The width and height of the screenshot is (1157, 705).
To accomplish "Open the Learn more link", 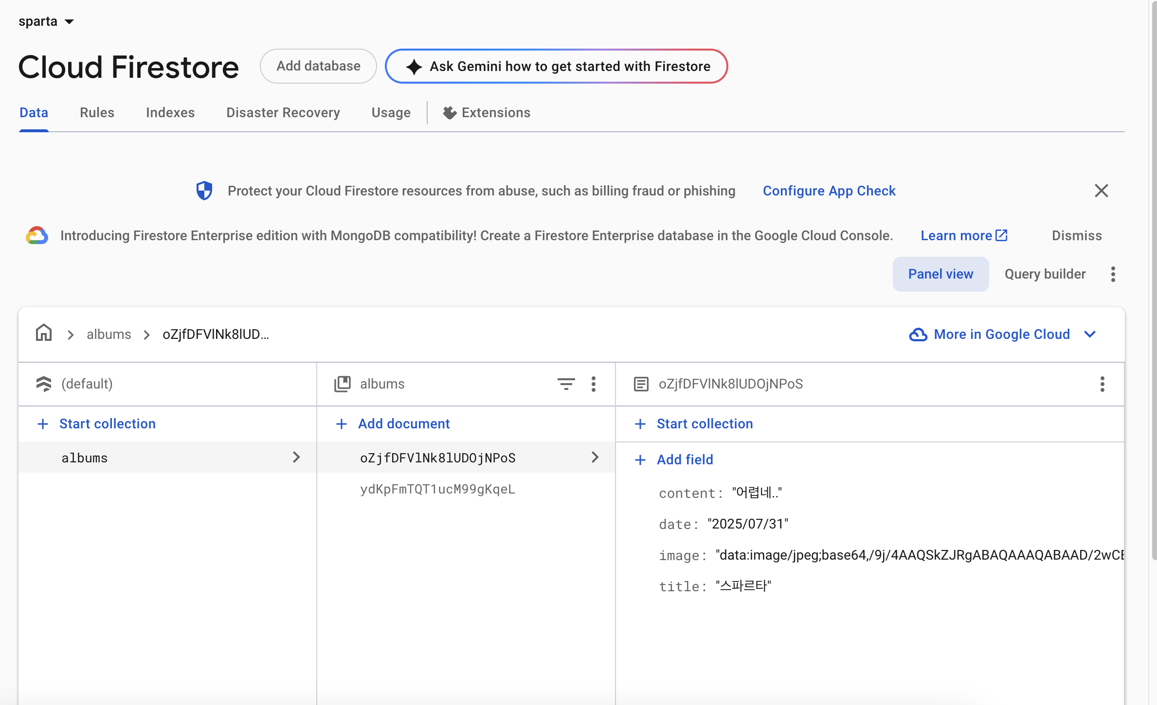I will [964, 235].
